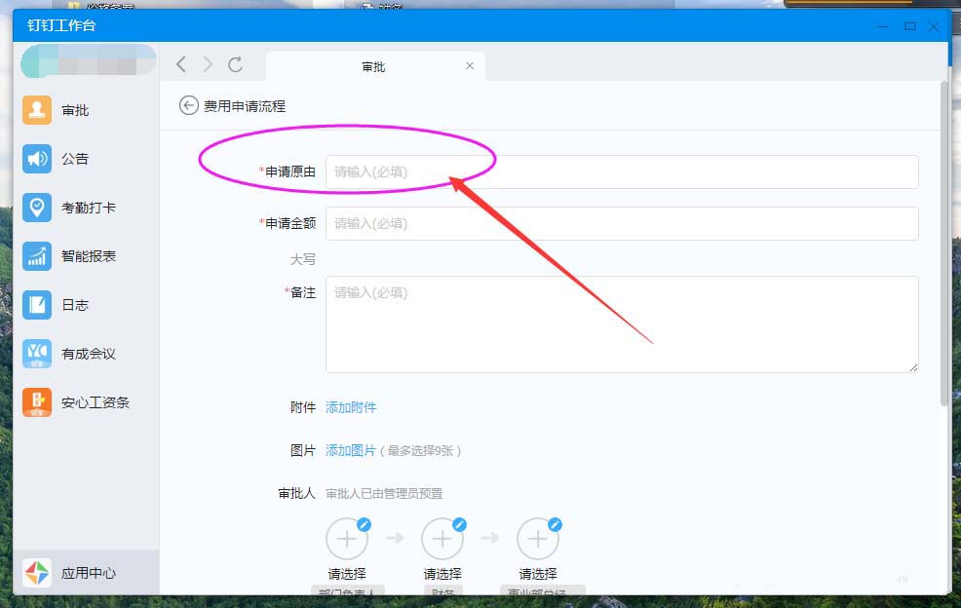Select the 考勤打卡 attendance icon
Screen dimensions: 961x608
[x=37, y=208]
